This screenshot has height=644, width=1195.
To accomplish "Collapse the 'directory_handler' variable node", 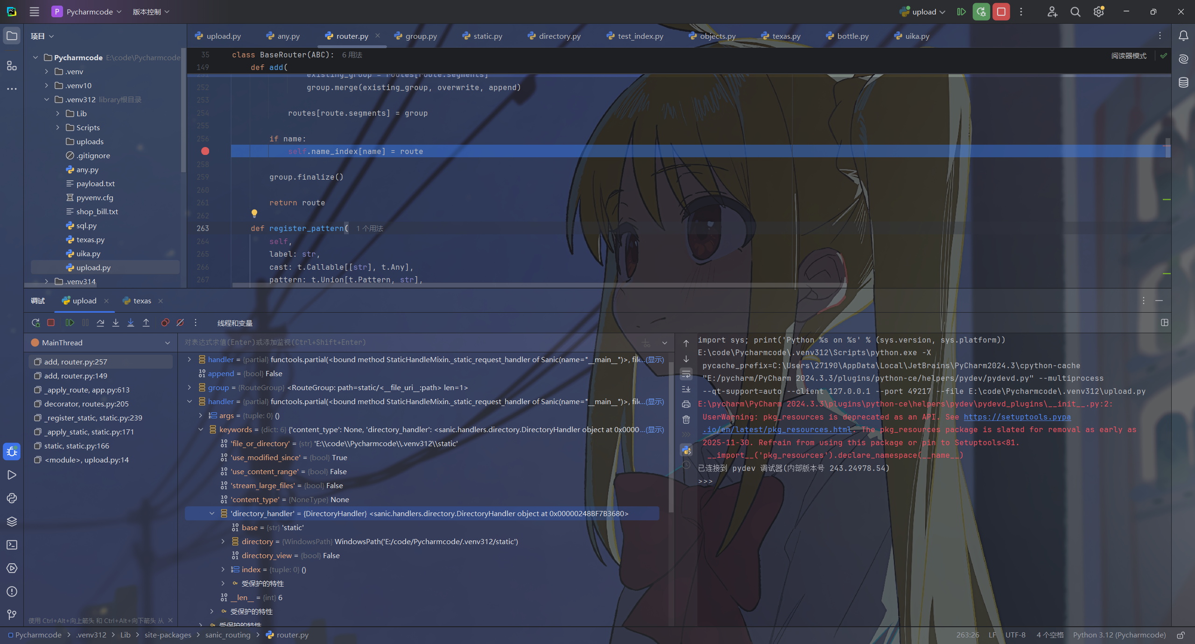I will (x=212, y=513).
